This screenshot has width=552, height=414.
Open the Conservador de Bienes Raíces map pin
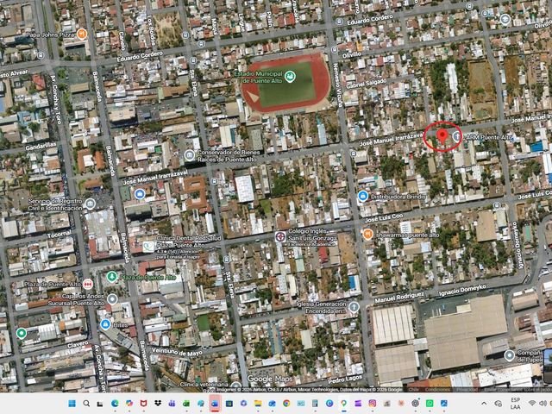tap(190, 155)
